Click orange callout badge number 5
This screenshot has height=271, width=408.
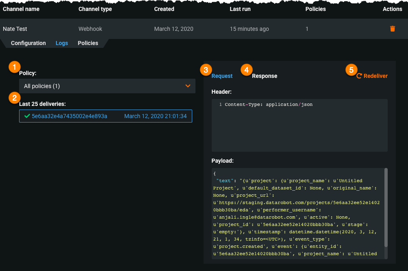click(352, 70)
